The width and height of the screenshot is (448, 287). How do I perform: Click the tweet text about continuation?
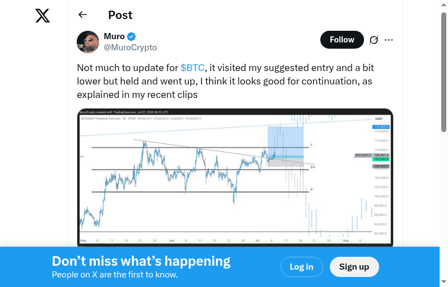point(225,82)
